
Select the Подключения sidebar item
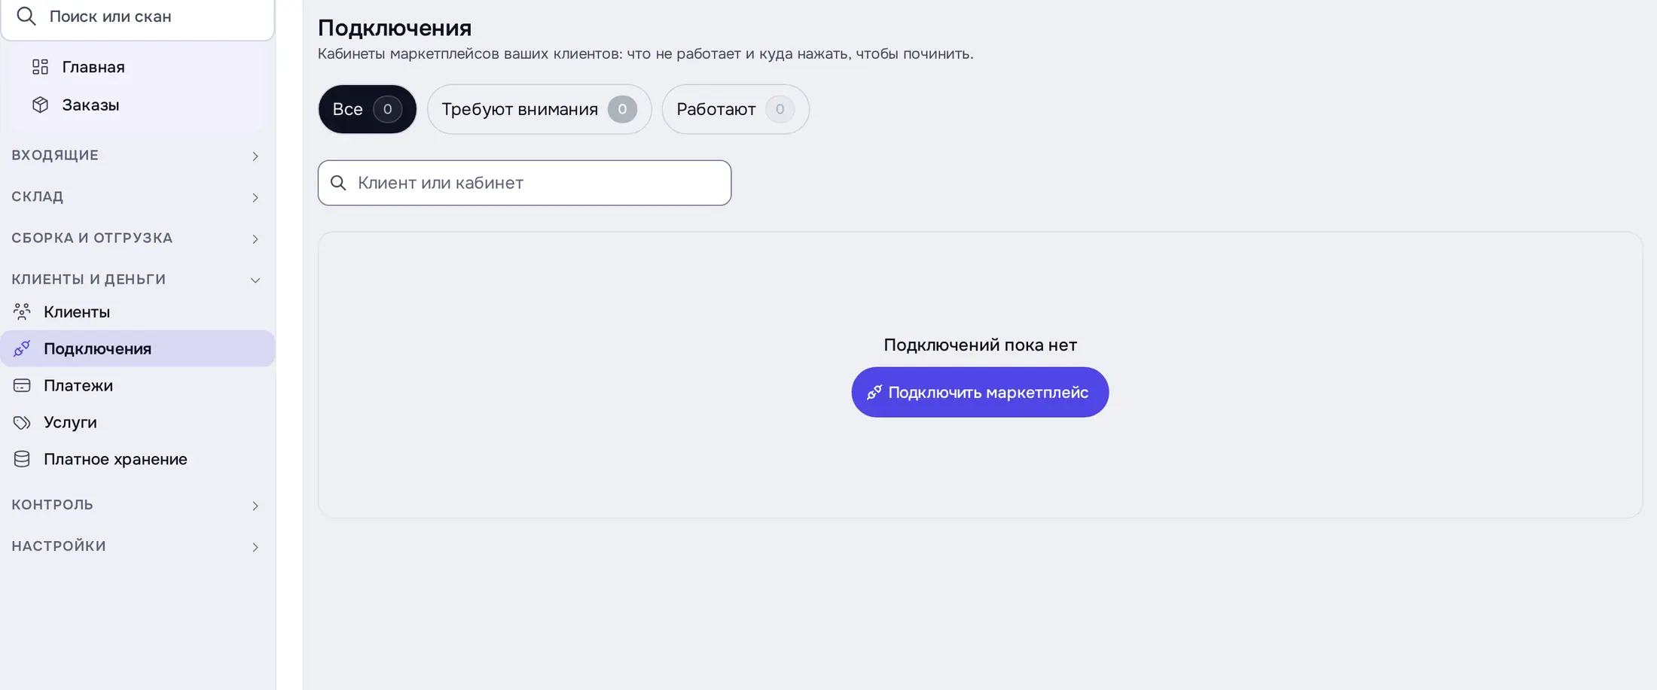(x=137, y=348)
